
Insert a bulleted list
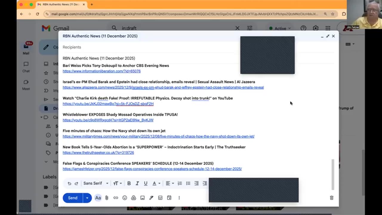[x=188, y=183]
